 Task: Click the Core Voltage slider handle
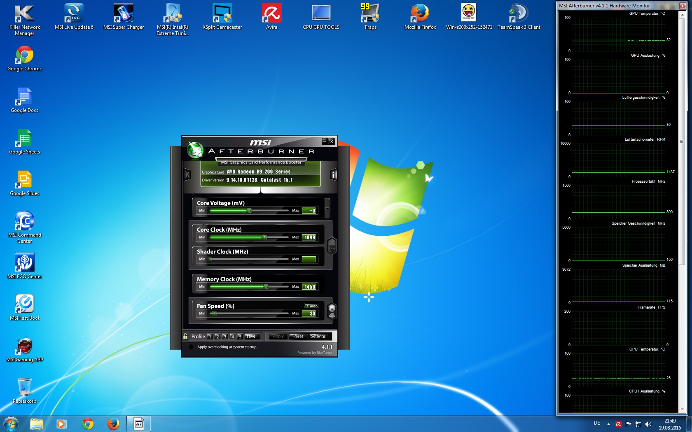click(x=249, y=211)
